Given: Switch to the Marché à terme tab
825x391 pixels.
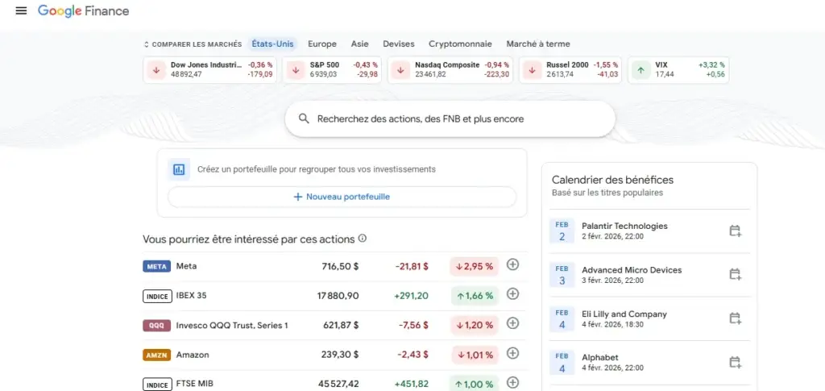Looking at the screenshot, I should (538, 44).
